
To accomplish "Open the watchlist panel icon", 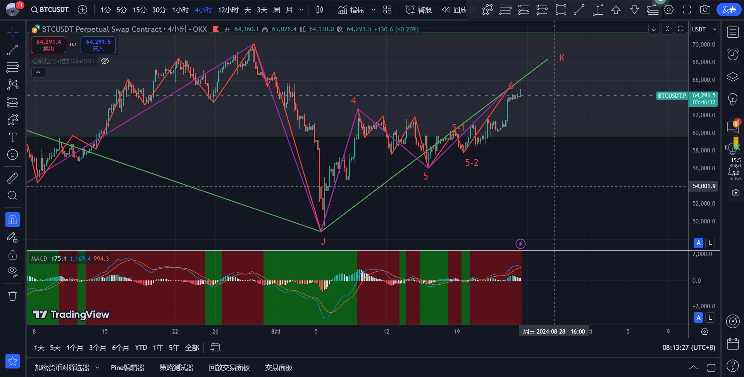I will (x=733, y=32).
